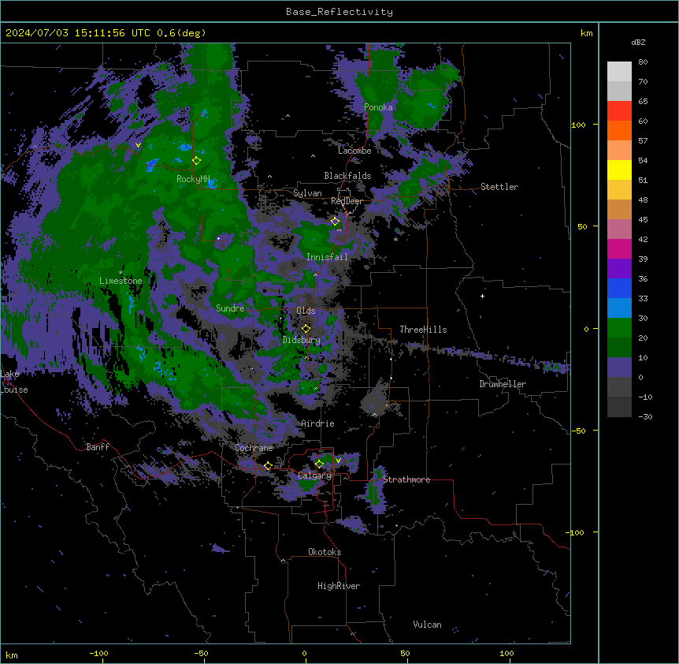This screenshot has width=679, height=664.
Task: Click the slate violet swatch between 10 and 0
Action: pos(619,367)
